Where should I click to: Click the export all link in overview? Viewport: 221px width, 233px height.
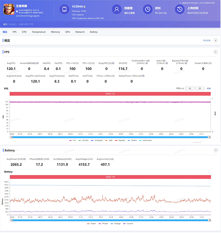click(206, 41)
